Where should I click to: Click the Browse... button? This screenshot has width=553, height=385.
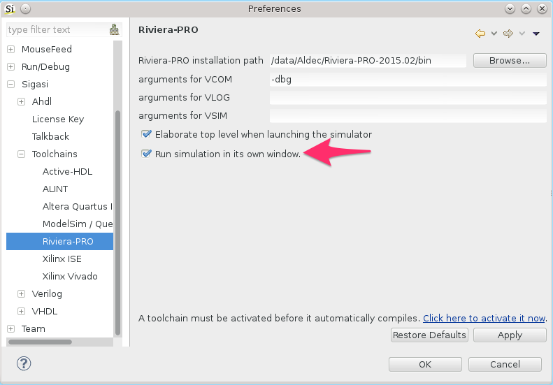click(x=510, y=61)
